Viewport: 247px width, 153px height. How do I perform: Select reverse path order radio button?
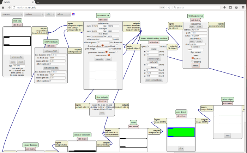coord(116,52)
